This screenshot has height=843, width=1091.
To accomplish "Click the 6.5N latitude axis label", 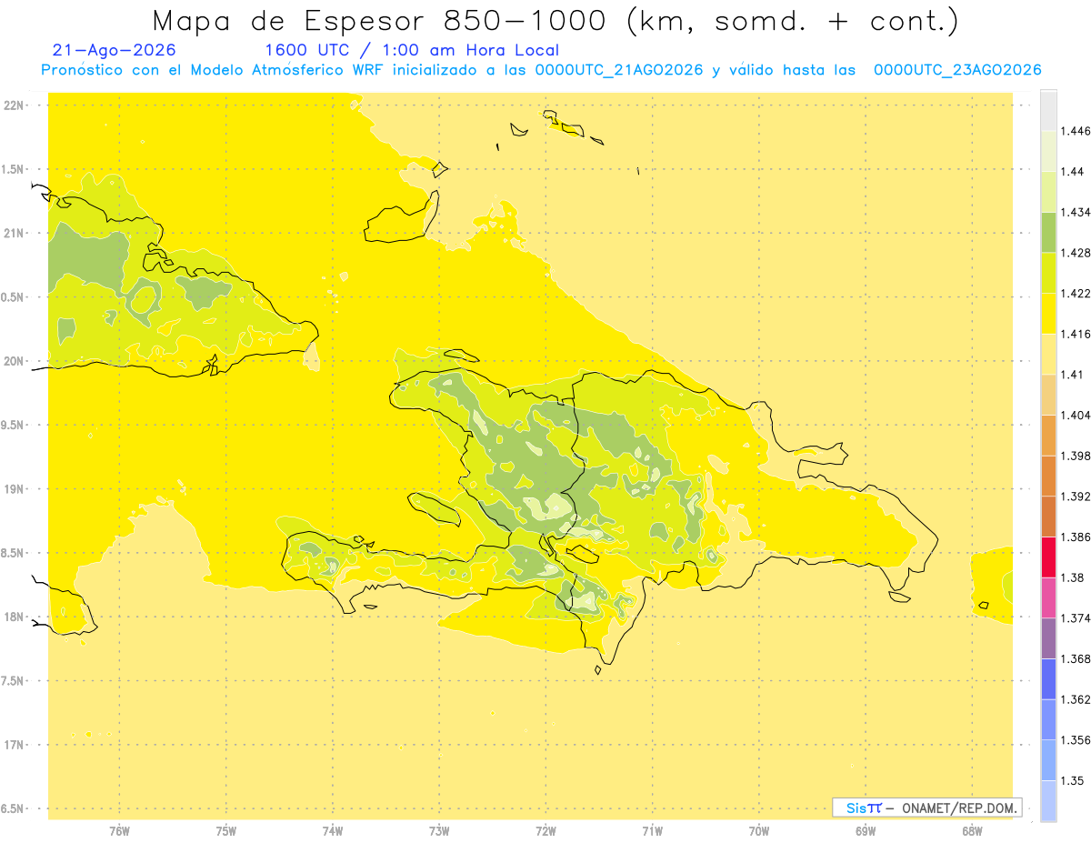I will click(13, 808).
